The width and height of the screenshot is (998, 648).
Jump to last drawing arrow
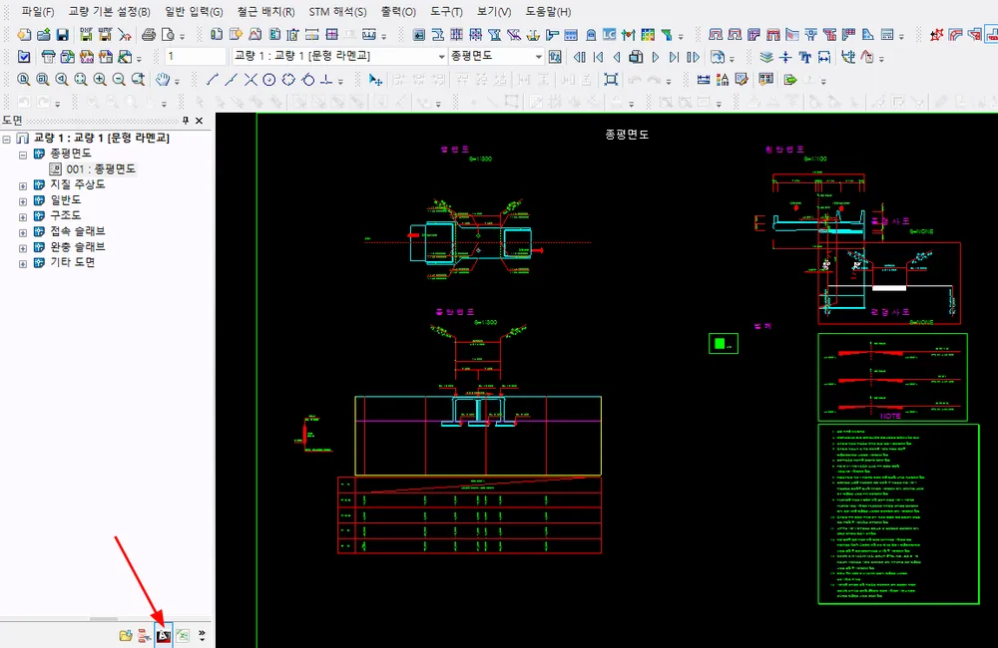pyautogui.click(x=674, y=57)
